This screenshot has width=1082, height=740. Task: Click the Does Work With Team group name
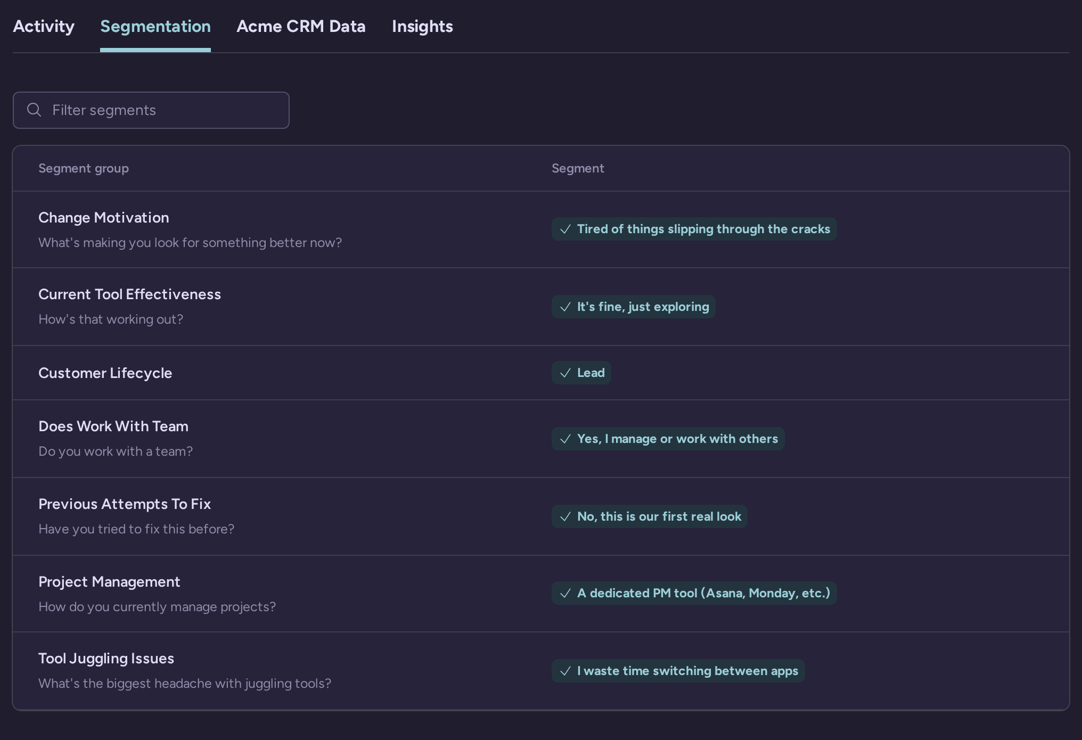113,426
